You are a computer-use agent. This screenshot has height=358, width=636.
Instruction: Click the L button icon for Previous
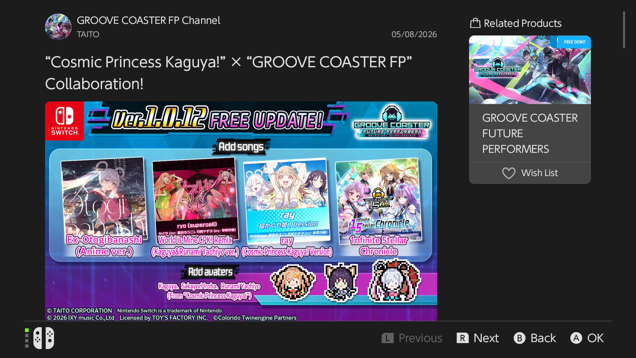pos(388,338)
